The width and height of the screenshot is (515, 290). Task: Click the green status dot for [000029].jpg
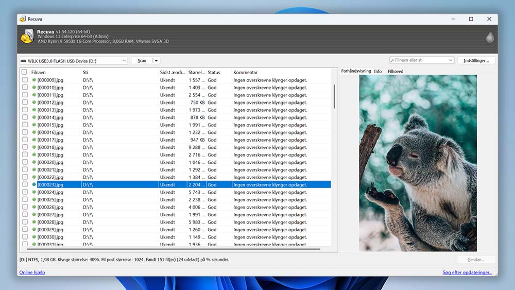pyautogui.click(x=34, y=229)
